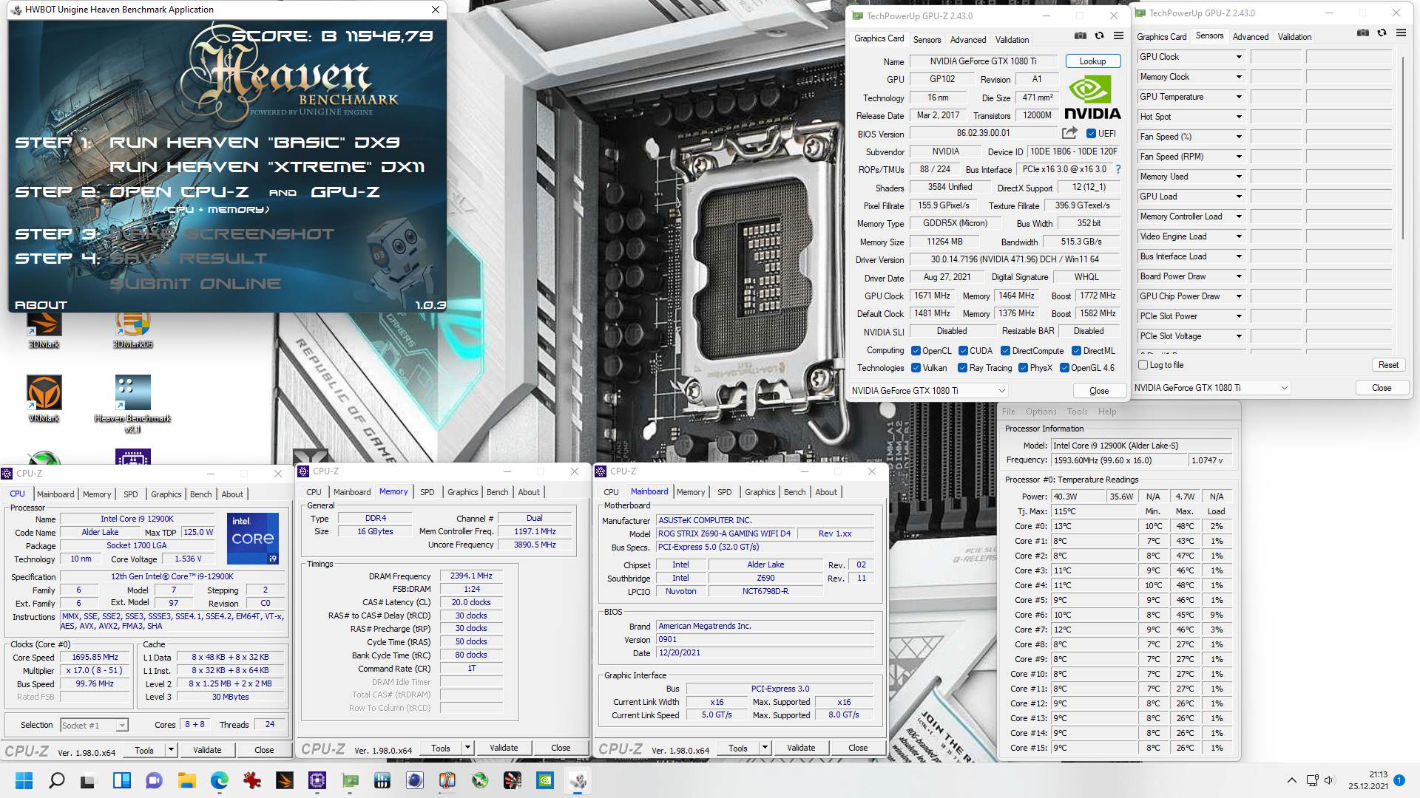Click the refresh icon in the GPU-Z Sensors window
The image size is (1420, 798).
pyautogui.click(x=1382, y=33)
